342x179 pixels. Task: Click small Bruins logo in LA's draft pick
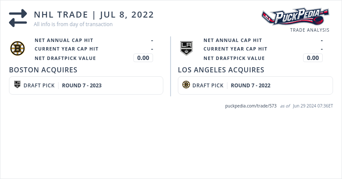(x=186, y=85)
